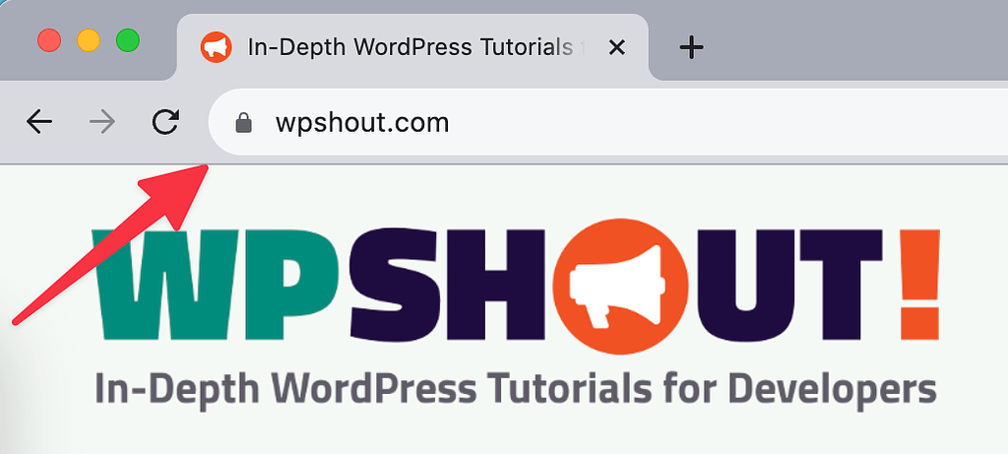
Task: Minimize the window with the yellow button
Action: [88, 41]
